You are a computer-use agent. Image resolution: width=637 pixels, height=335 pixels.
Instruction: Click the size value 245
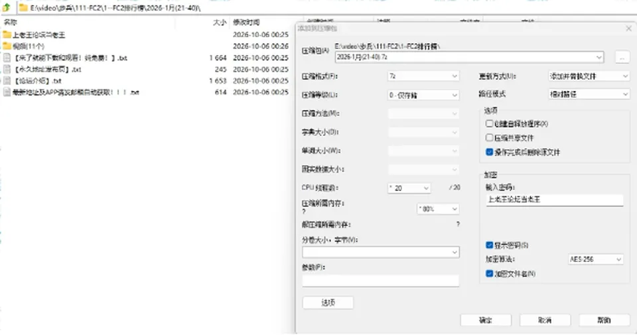(220, 70)
